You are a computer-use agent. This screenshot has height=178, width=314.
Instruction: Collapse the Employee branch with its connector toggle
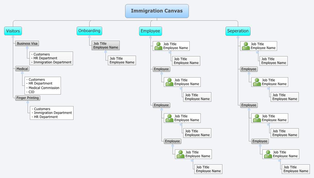pos(150,37)
